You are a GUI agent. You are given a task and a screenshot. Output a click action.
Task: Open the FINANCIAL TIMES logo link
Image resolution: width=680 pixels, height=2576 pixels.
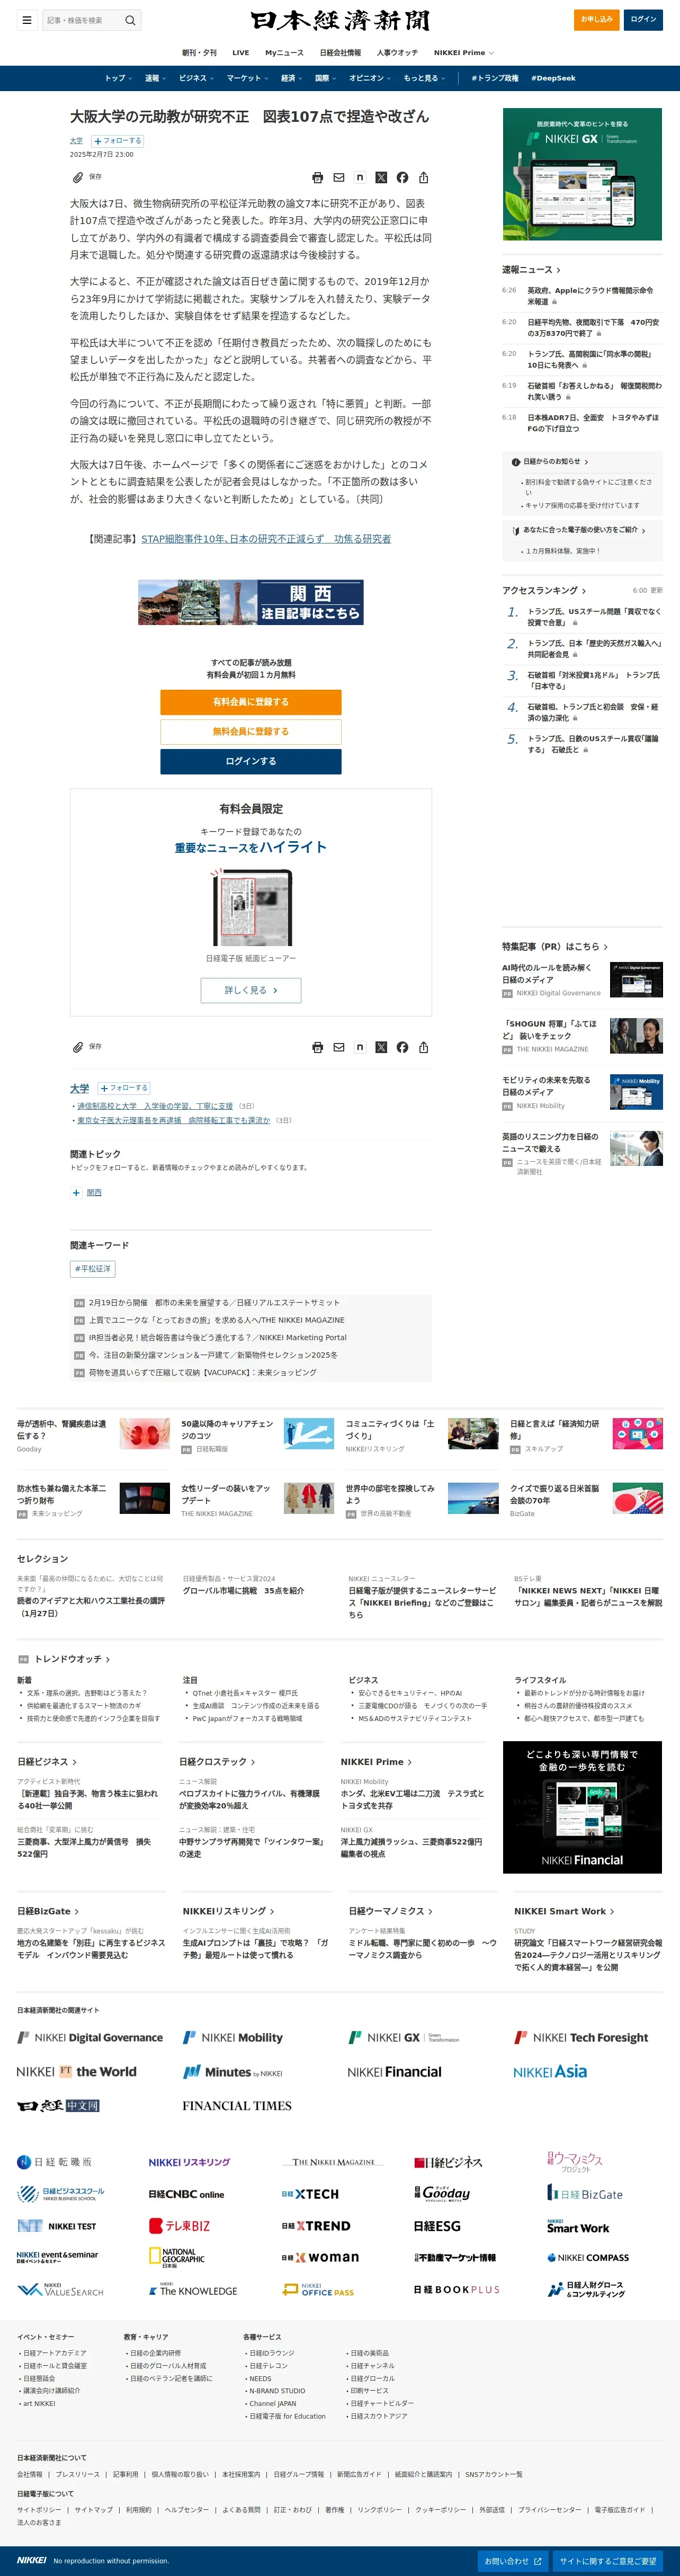tap(237, 2105)
